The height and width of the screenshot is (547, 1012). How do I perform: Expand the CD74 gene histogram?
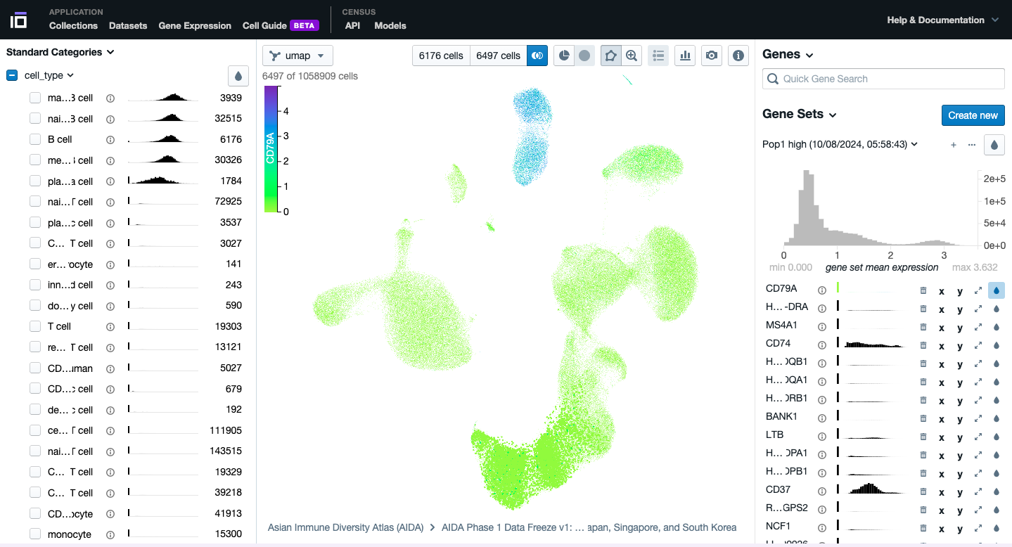[x=978, y=345]
